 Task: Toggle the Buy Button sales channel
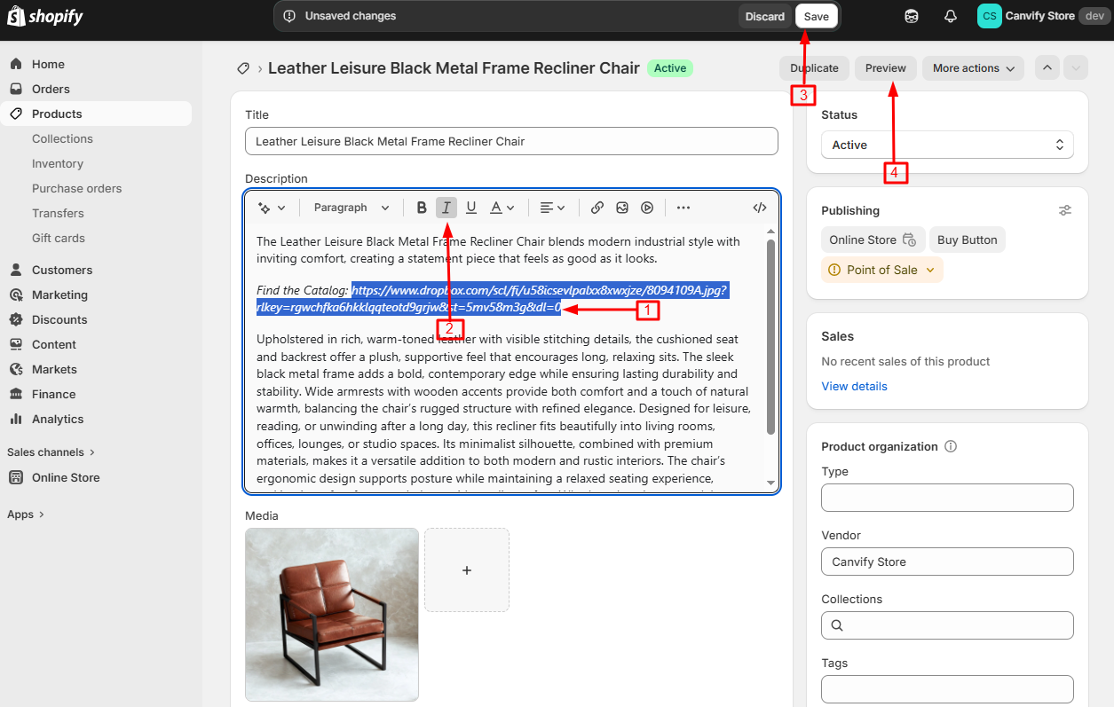[x=967, y=240]
